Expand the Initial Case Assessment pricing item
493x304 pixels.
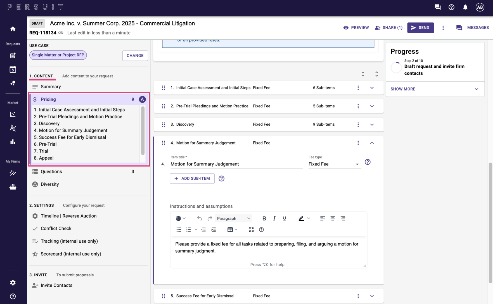372,88
